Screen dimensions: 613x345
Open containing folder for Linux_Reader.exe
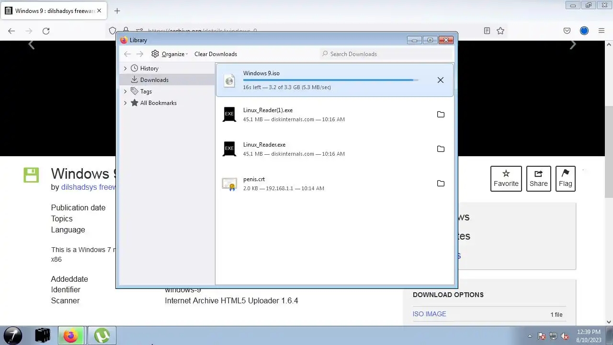click(441, 149)
